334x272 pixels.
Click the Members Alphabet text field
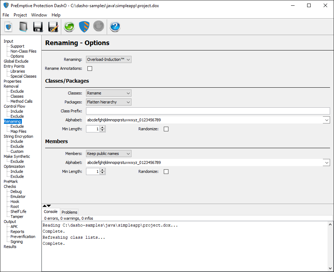(204, 162)
